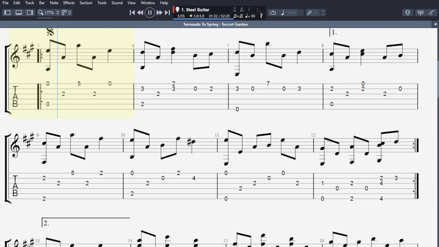Click the transposition plus/minus stepper
439x247 pixels.
[x=323, y=13]
